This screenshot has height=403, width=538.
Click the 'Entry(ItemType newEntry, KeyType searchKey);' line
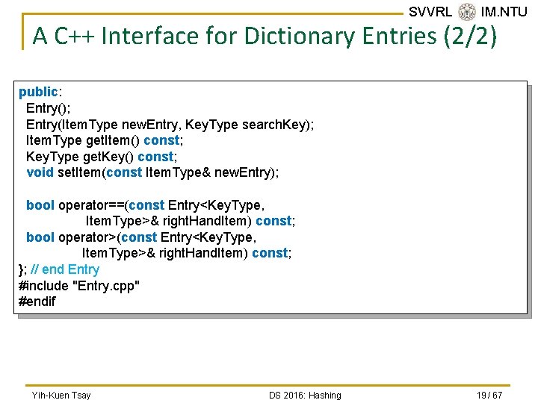(x=170, y=125)
